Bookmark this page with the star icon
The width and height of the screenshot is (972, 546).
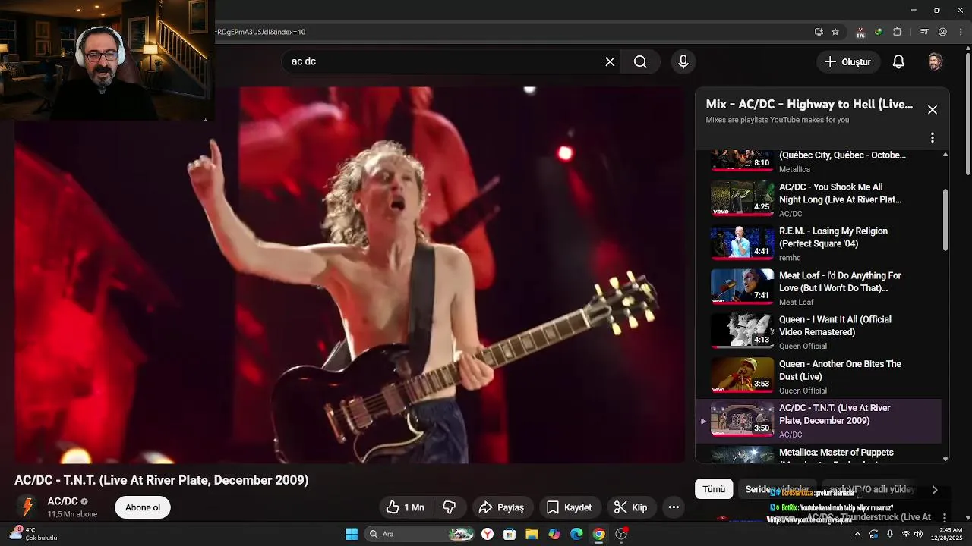click(835, 32)
